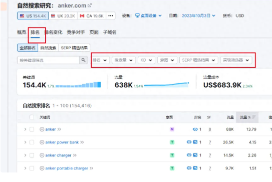Click the sitelink icon in anker charger row

[189, 155]
